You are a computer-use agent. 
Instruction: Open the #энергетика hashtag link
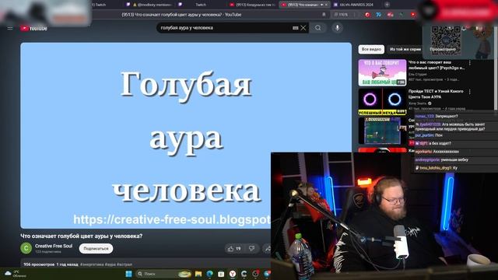[x=92, y=264]
